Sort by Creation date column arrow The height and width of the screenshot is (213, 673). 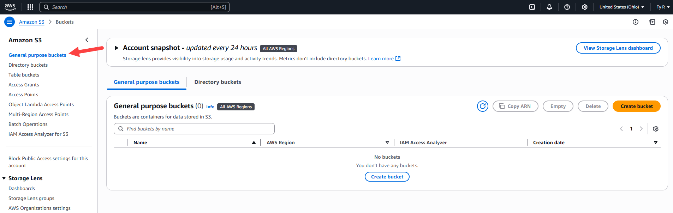(x=656, y=142)
